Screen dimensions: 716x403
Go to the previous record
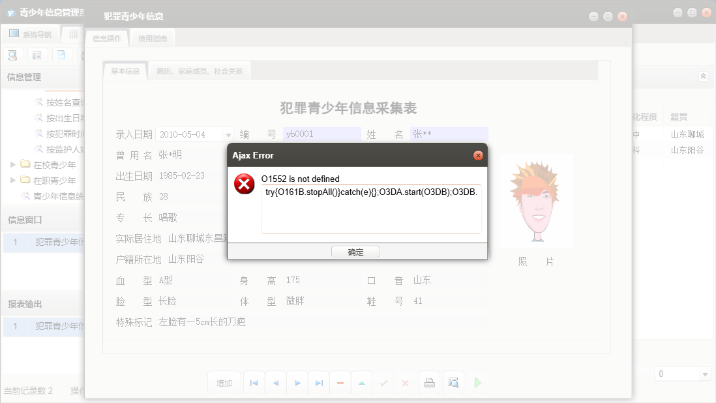coord(275,382)
